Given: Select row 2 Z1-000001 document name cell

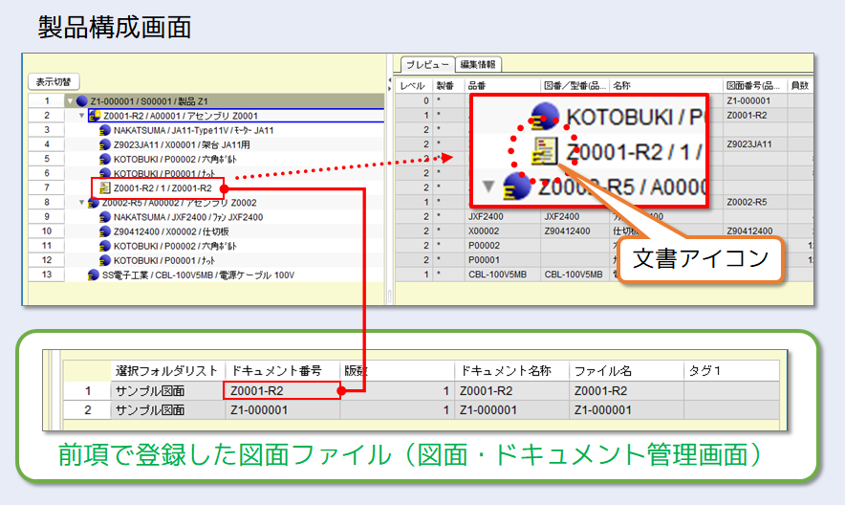Looking at the screenshot, I should tap(510, 410).
